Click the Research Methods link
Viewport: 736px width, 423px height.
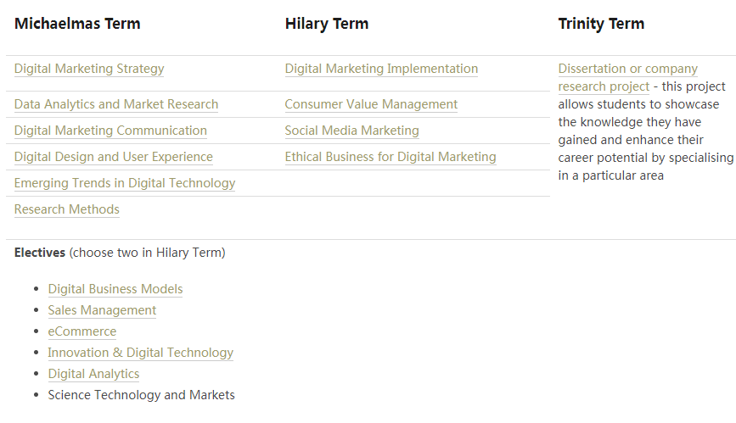(67, 209)
